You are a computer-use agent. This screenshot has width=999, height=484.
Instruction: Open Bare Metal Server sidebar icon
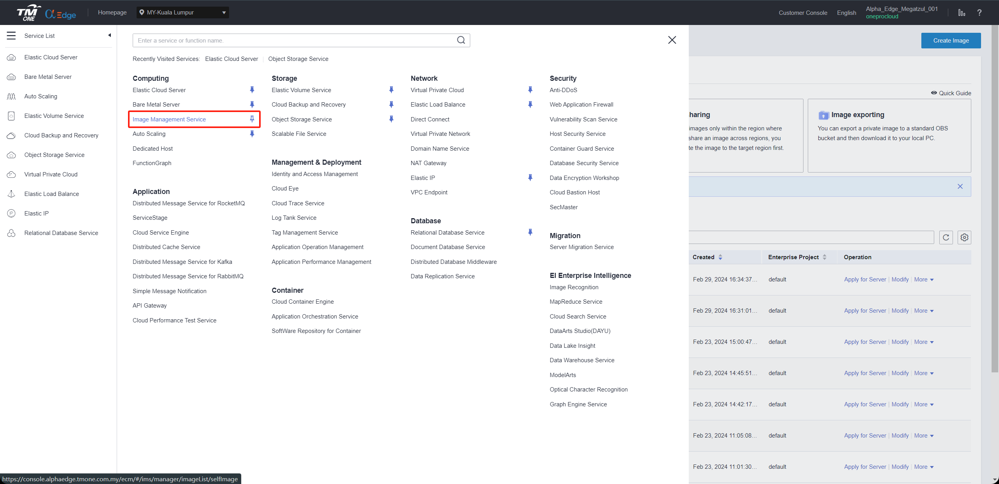(x=11, y=77)
